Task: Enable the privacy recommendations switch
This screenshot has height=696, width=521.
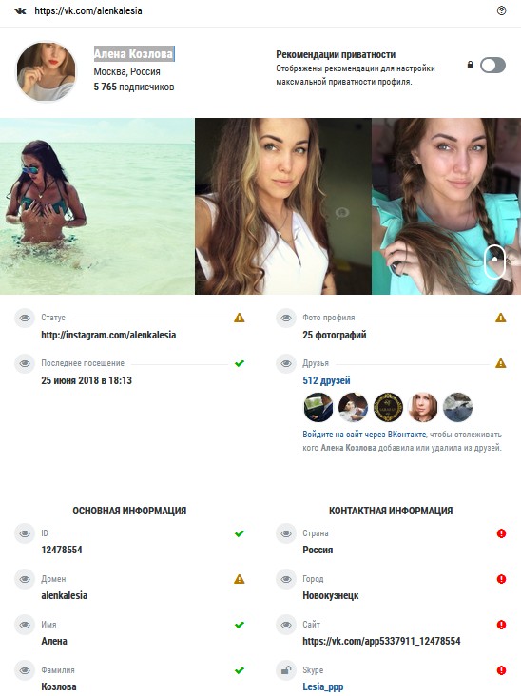Action: pyautogui.click(x=492, y=66)
